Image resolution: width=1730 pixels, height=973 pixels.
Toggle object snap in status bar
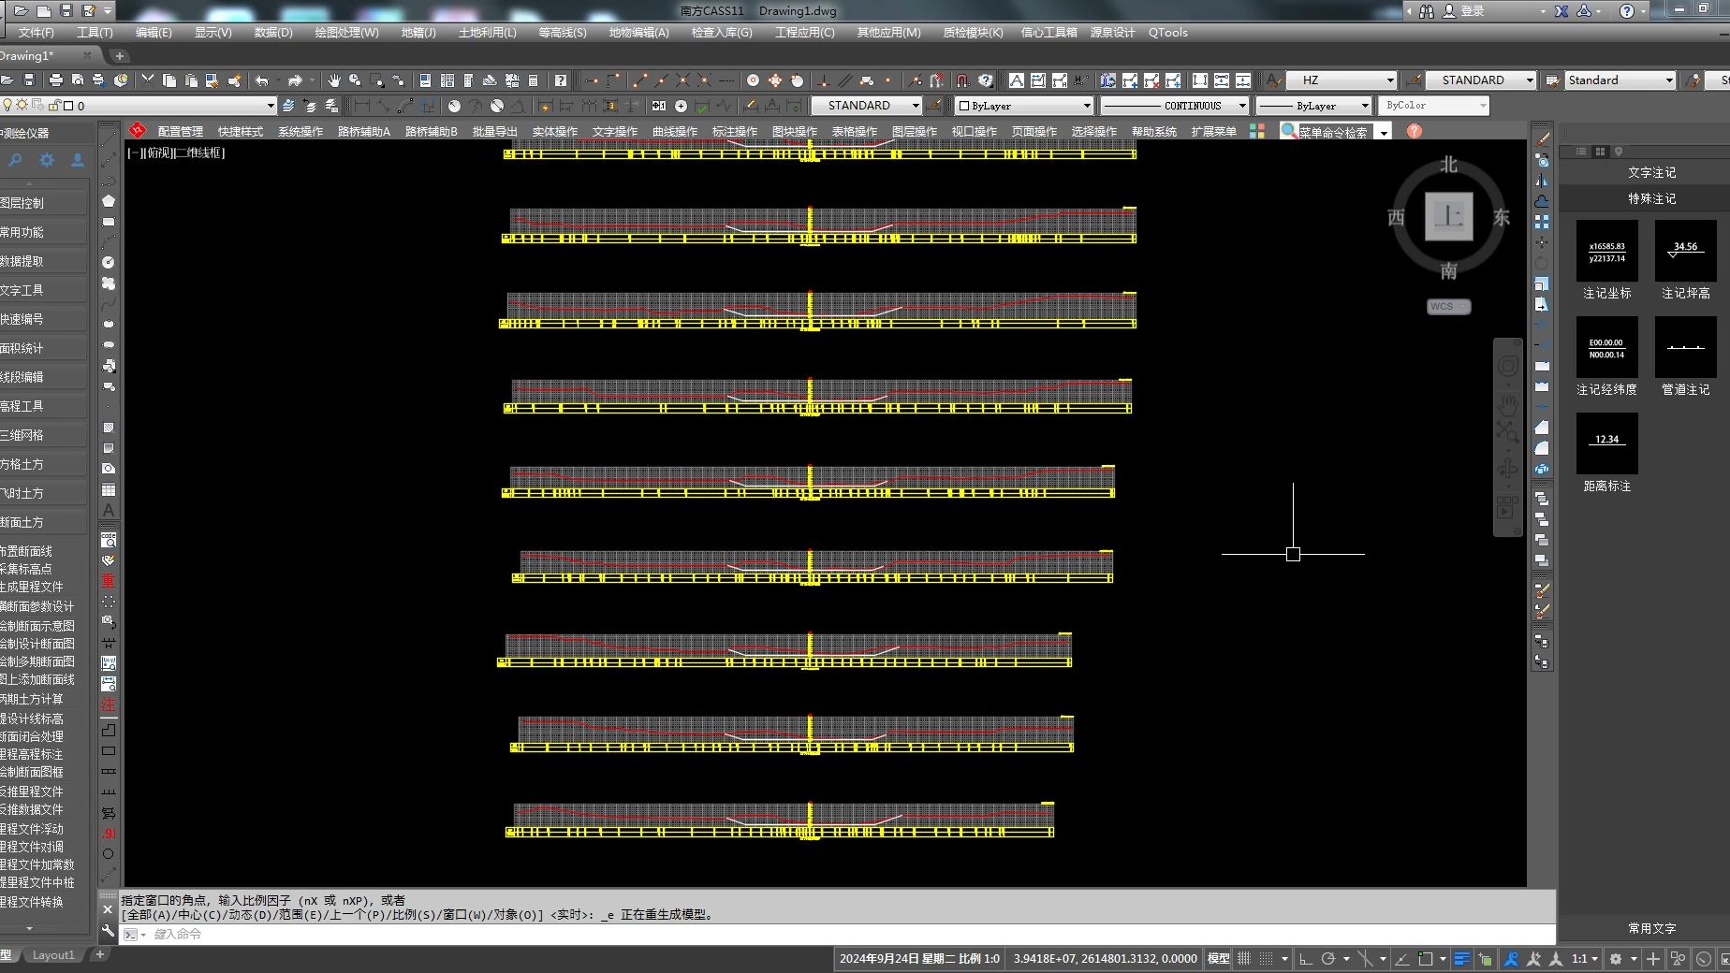coord(1426,959)
